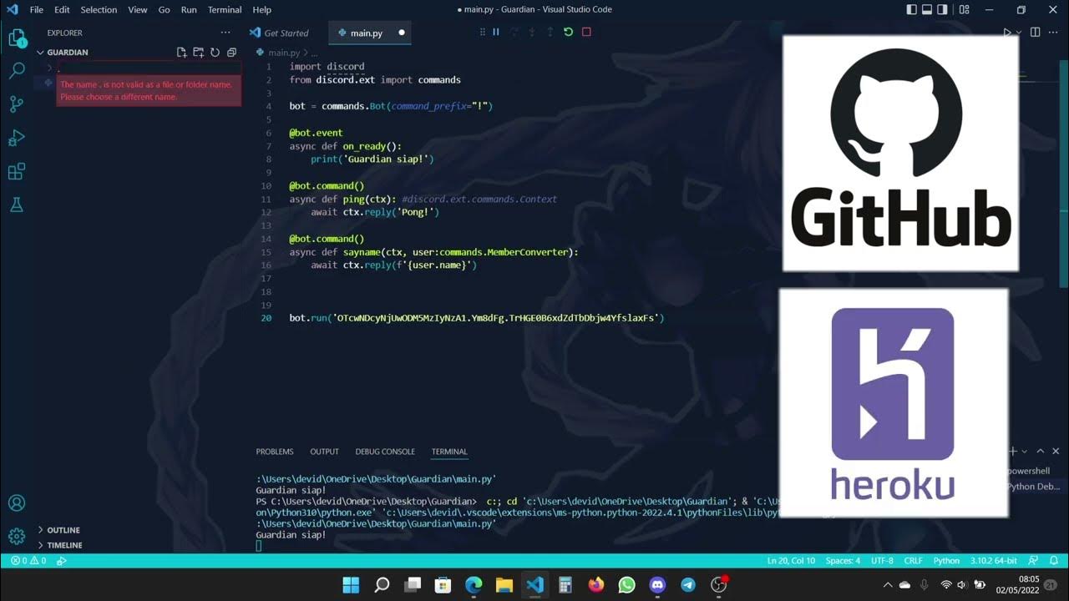Switch to the OUTPUT panel tab
The width and height of the screenshot is (1069, 601).
pyautogui.click(x=324, y=452)
